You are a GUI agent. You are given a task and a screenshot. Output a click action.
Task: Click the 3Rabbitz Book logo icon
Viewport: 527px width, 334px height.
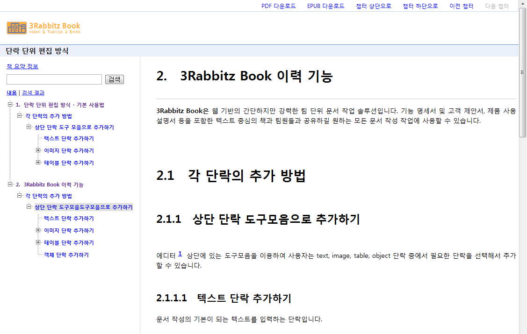click(x=16, y=28)
